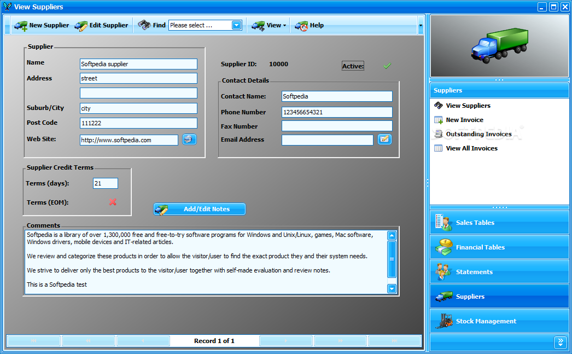Go to first record navigation button
The width and height of the screenshot is (572, 354).
34,340
